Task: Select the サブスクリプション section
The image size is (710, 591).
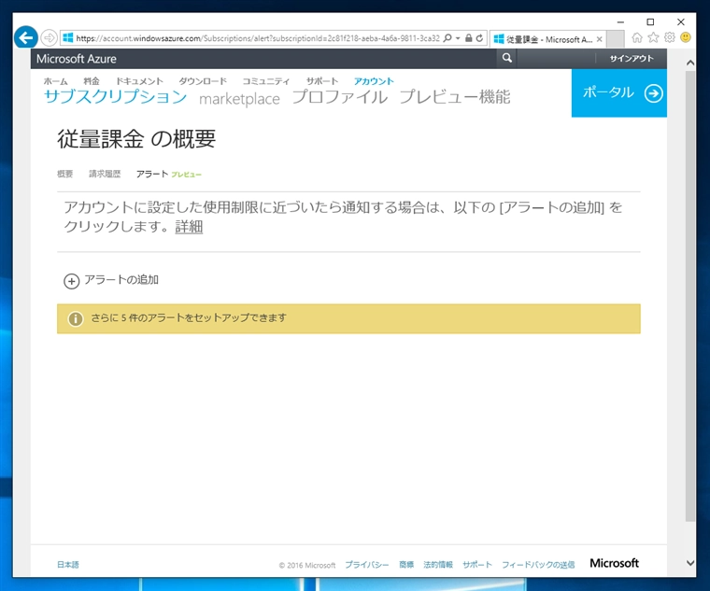Action: tap(116, 97)
